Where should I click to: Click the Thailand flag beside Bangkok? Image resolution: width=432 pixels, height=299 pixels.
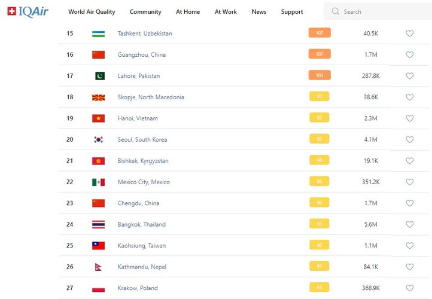pyautogui.click(x=98, y=224)
